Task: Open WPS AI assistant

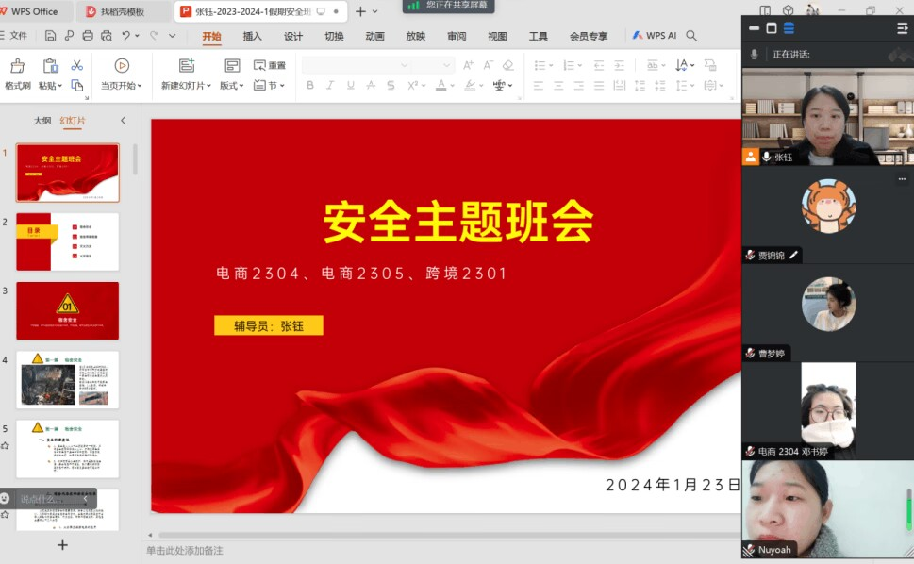Action: coord(654,36)
